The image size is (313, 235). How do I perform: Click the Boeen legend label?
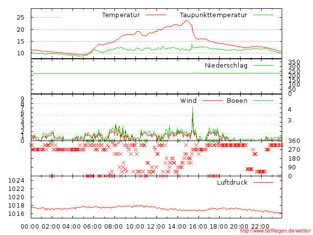tap(237, 101)
